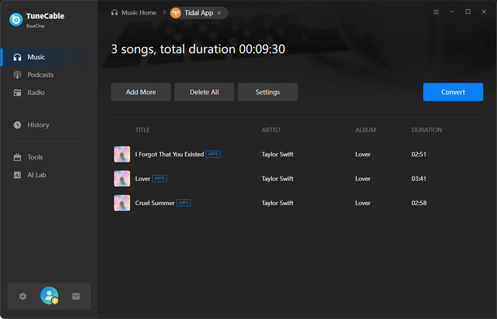Open the Podcasts section in the sidebar
The width and height of the screenshot is (497, 319).
[49, 74]
